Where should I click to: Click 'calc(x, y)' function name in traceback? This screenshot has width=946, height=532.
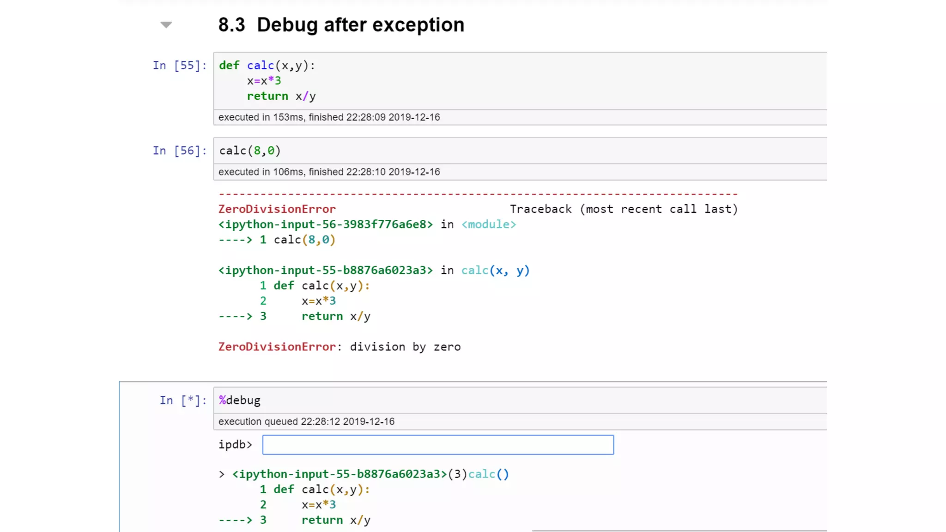[495, 270]
